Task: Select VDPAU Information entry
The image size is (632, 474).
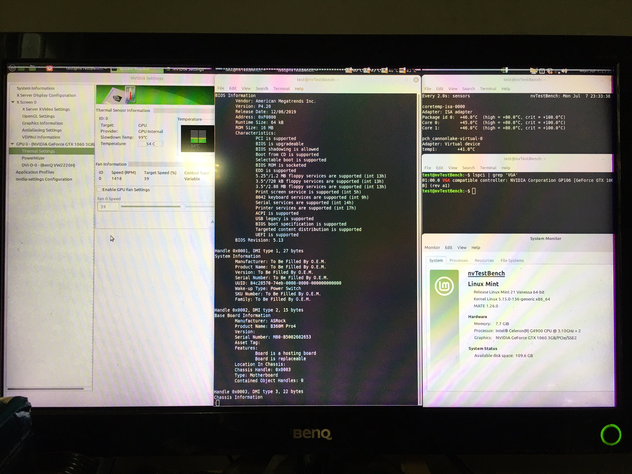Action: point(41,137)
